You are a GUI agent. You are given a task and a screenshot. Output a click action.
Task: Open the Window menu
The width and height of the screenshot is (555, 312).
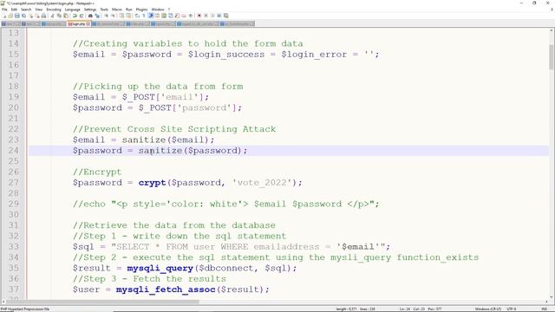click(158, 10)
